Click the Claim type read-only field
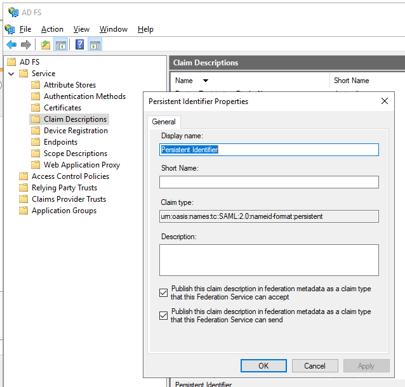 pyautogui.click(x=269, y=216)
